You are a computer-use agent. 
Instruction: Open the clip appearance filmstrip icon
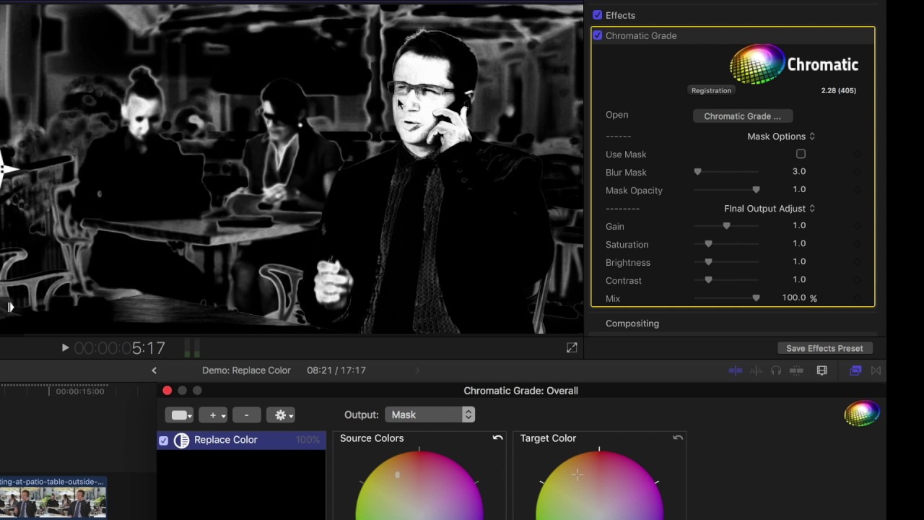coord(821,370)
